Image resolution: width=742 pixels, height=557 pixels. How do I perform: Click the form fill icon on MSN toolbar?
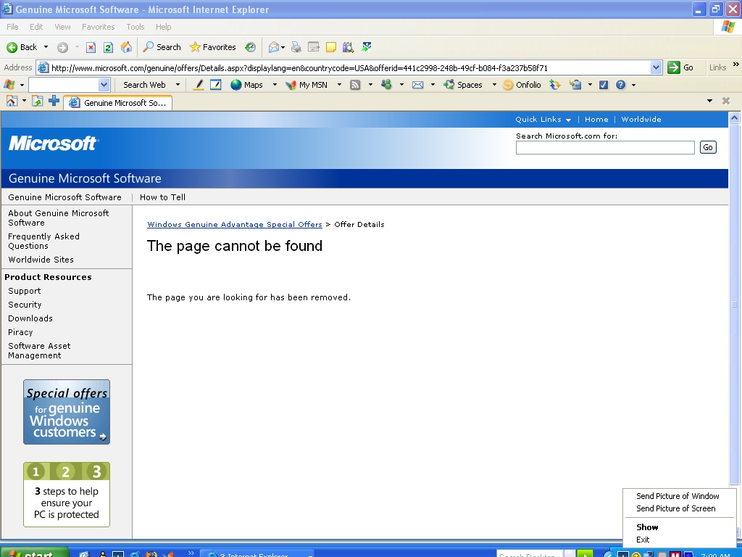[x=215, y=85]
